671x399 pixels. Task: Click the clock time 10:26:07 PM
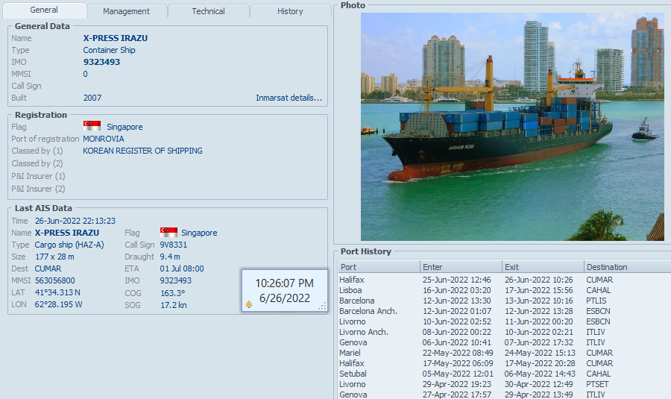click(x=285, y=283)
